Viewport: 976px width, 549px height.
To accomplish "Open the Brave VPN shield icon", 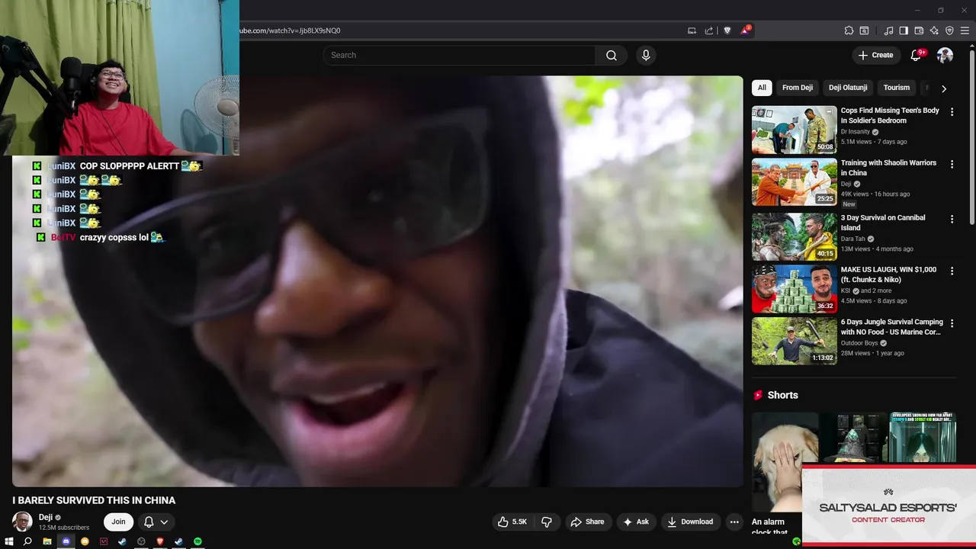I will point(949,30).
